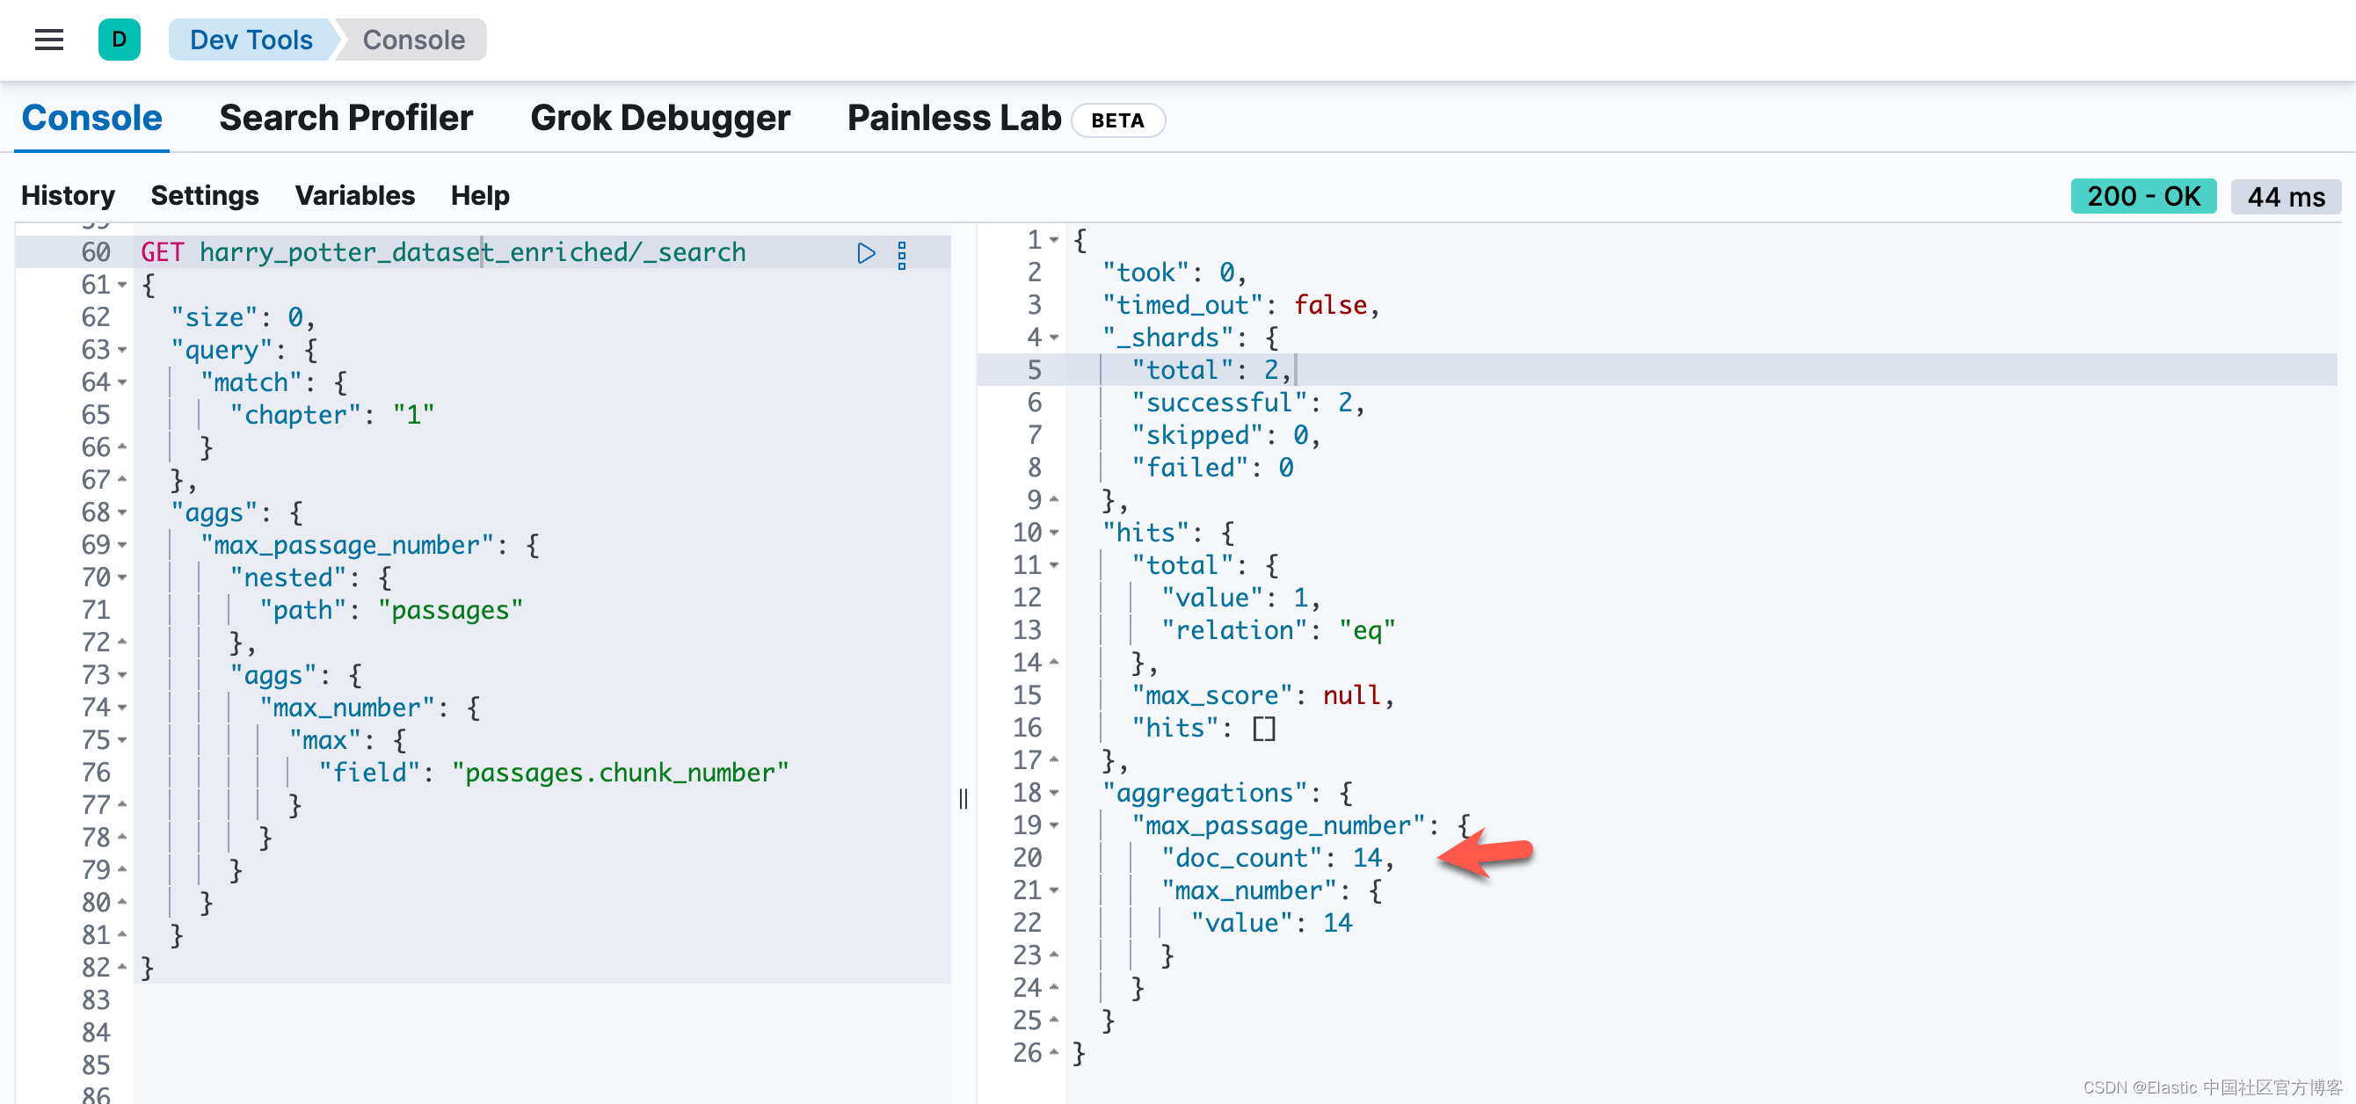Click the panel resize divider handle
Image resolution: width=2356 pixels, height=1104 pixels.
pos(963,798)
